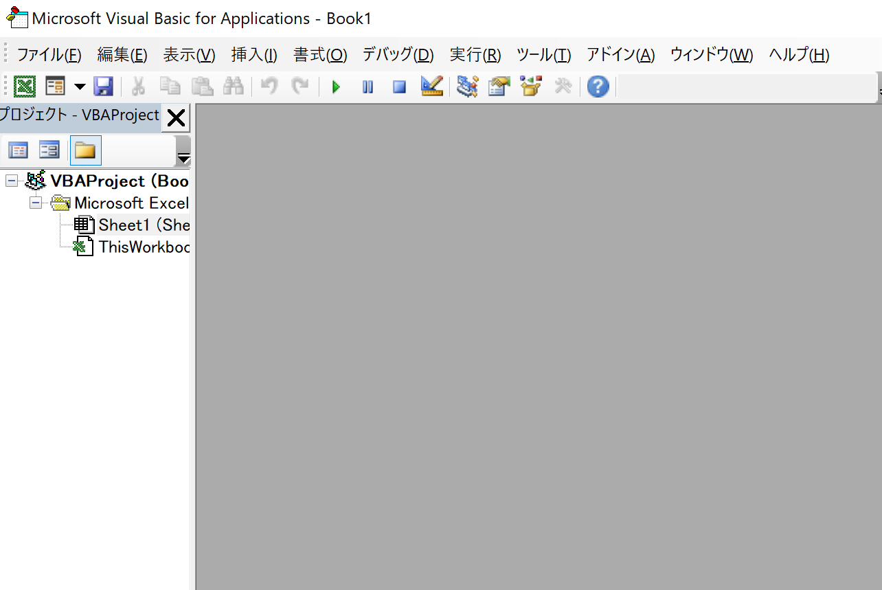Toggle Folders view in project panel
The image size is (882, 590).
(85, 150)
